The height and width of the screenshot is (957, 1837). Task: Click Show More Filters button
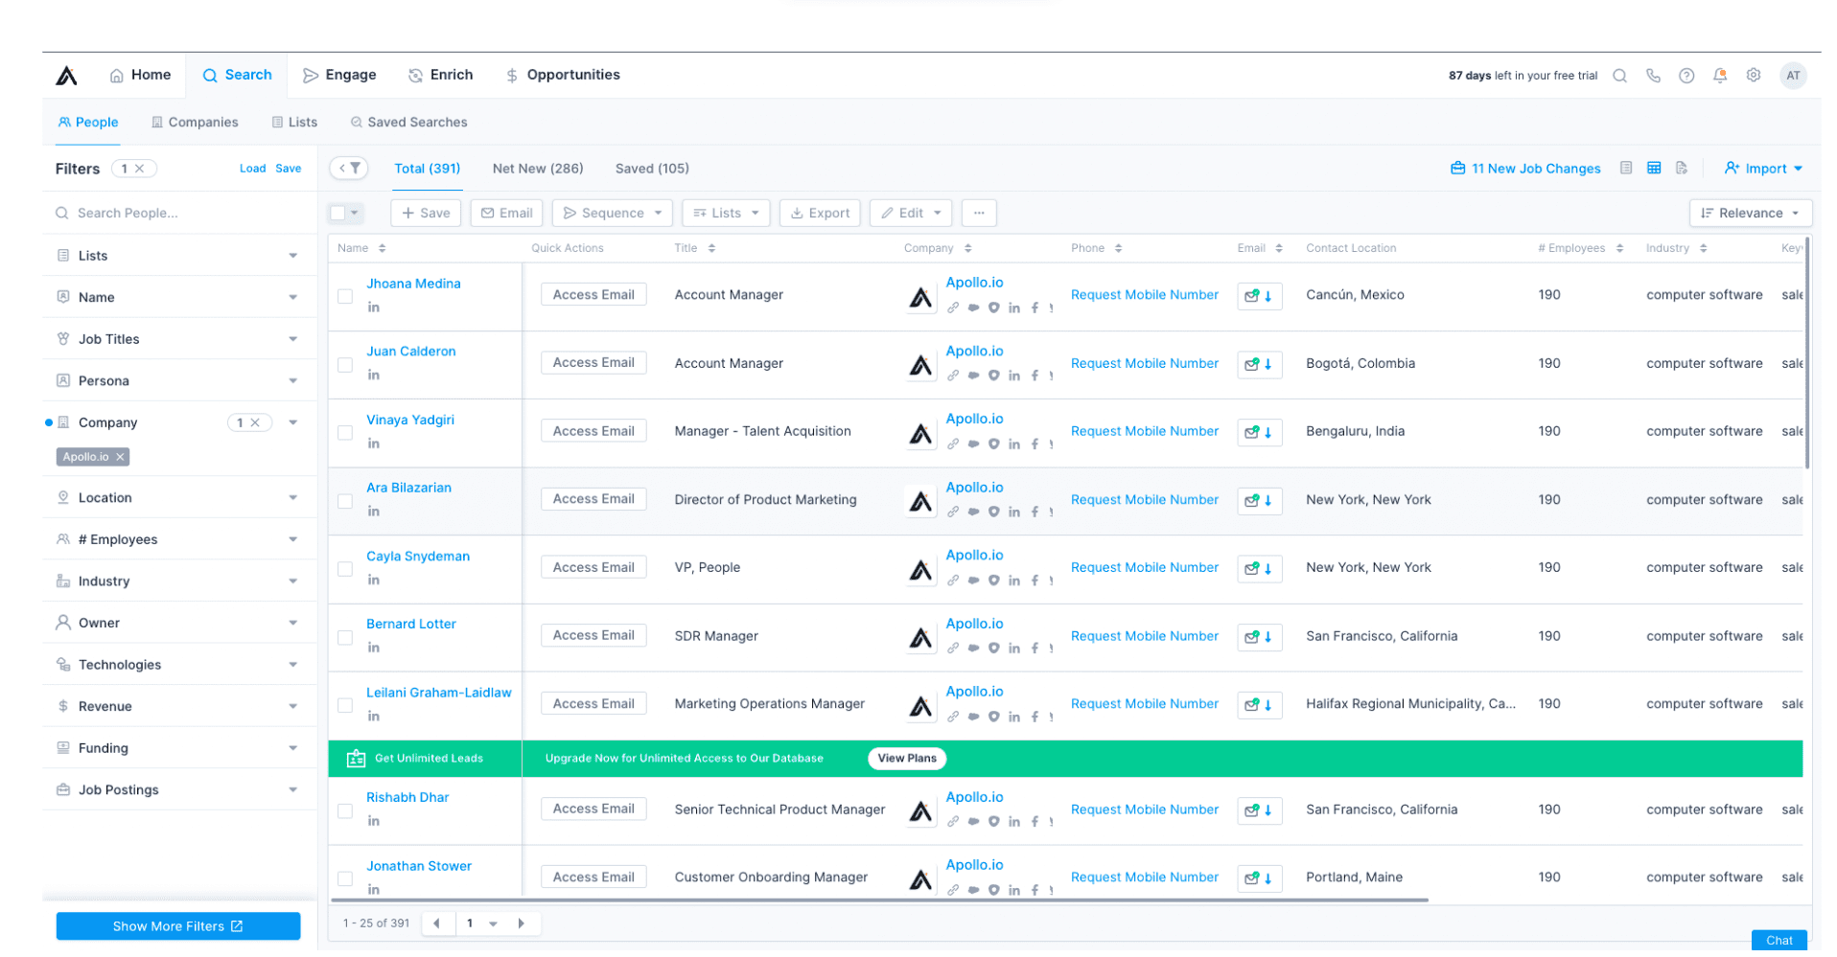pyautogui.click(x=178, y=926)
